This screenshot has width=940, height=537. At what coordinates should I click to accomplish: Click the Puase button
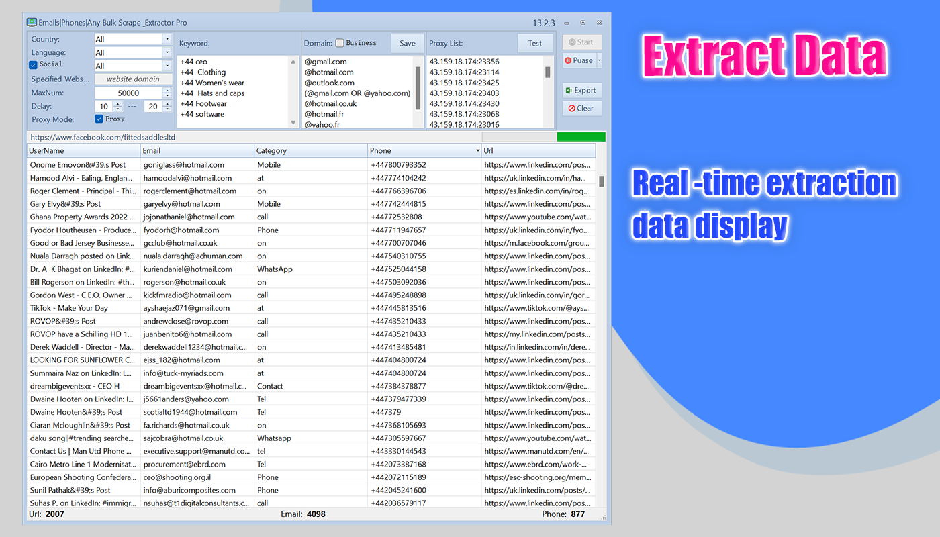[x=579, y=60]
